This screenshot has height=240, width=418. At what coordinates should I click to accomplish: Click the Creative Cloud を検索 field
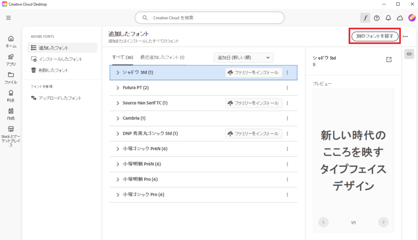209,18
